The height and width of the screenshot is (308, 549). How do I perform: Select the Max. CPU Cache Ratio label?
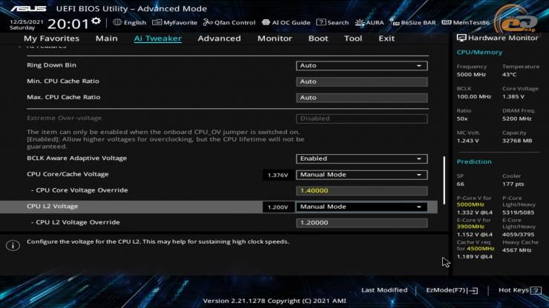(63, 97)
